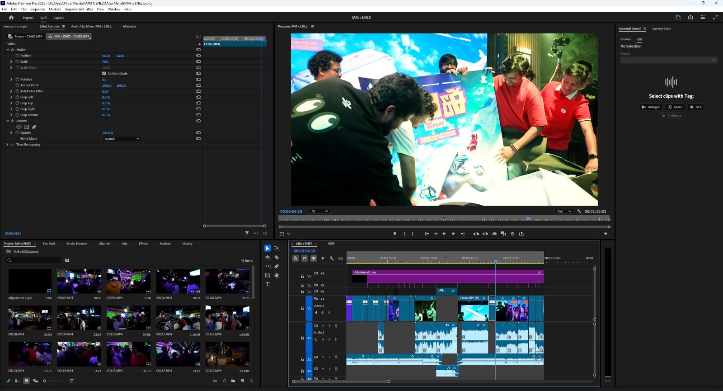Toggle visibility eye for track V4

click(x=322, y=273)
